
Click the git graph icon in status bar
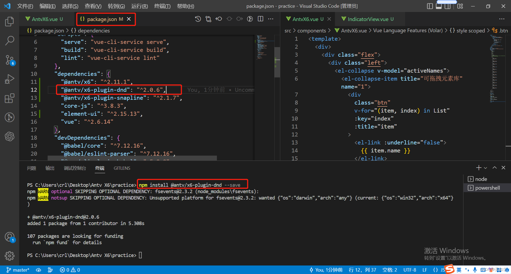(x=50, y=270)
